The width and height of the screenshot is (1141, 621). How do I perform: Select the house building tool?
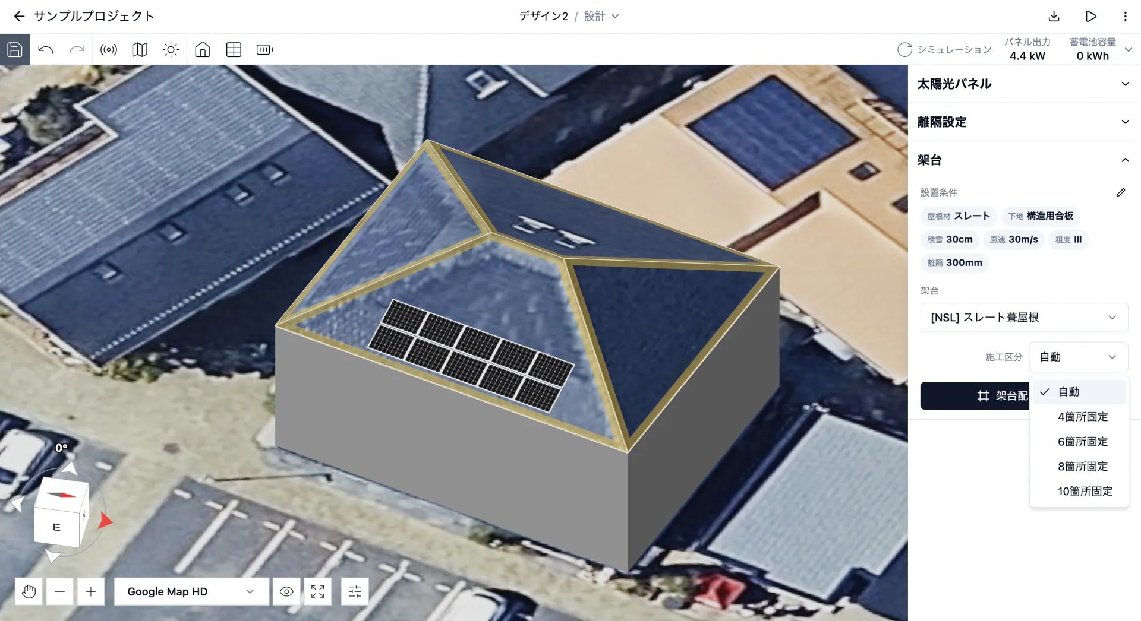tap(203, 49)
